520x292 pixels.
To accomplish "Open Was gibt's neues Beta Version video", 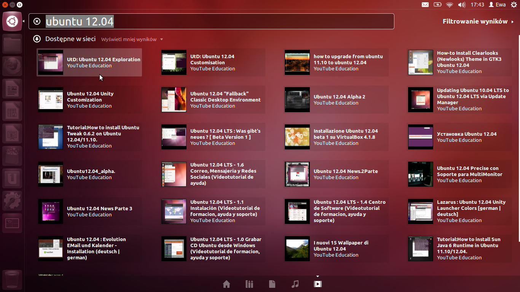I will (213, 137).
